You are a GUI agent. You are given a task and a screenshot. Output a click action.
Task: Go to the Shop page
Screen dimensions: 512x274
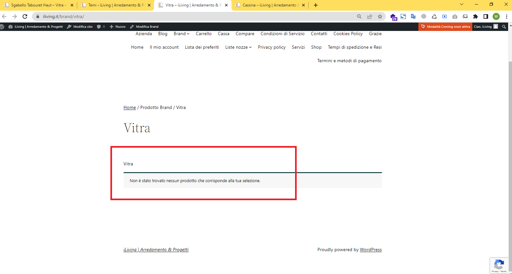point(316,47)
